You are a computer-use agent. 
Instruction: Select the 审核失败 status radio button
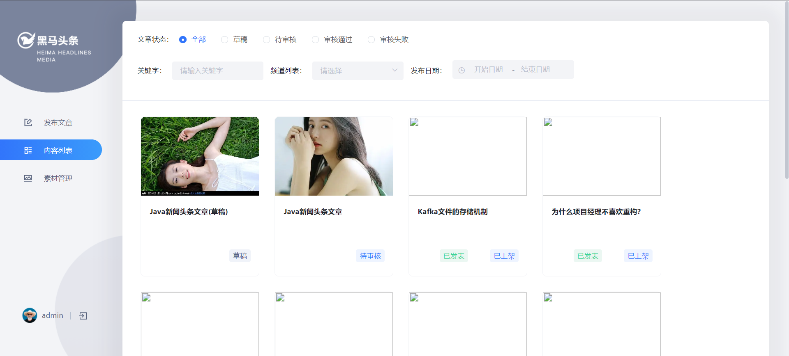[371, 39]
